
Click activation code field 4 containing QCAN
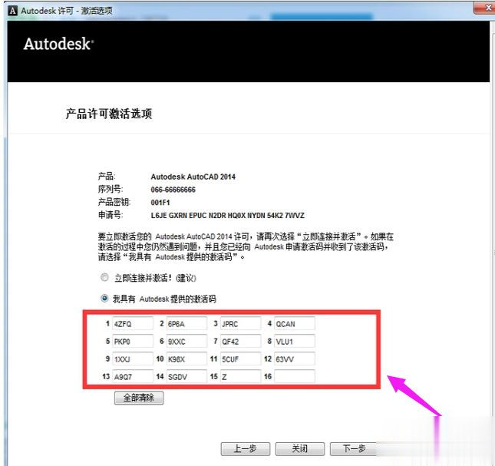point(295,324)
